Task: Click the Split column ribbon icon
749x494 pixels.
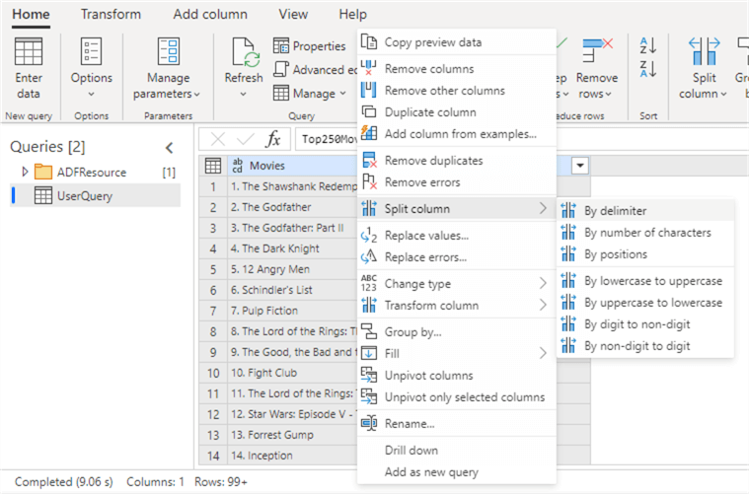Action: (704, 51)
